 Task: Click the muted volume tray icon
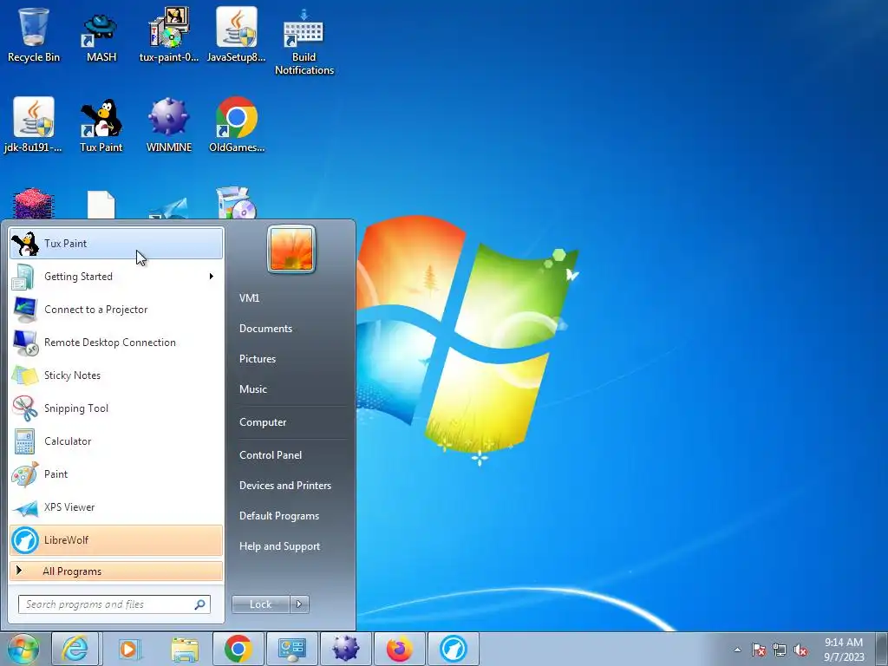click(800, 650)
